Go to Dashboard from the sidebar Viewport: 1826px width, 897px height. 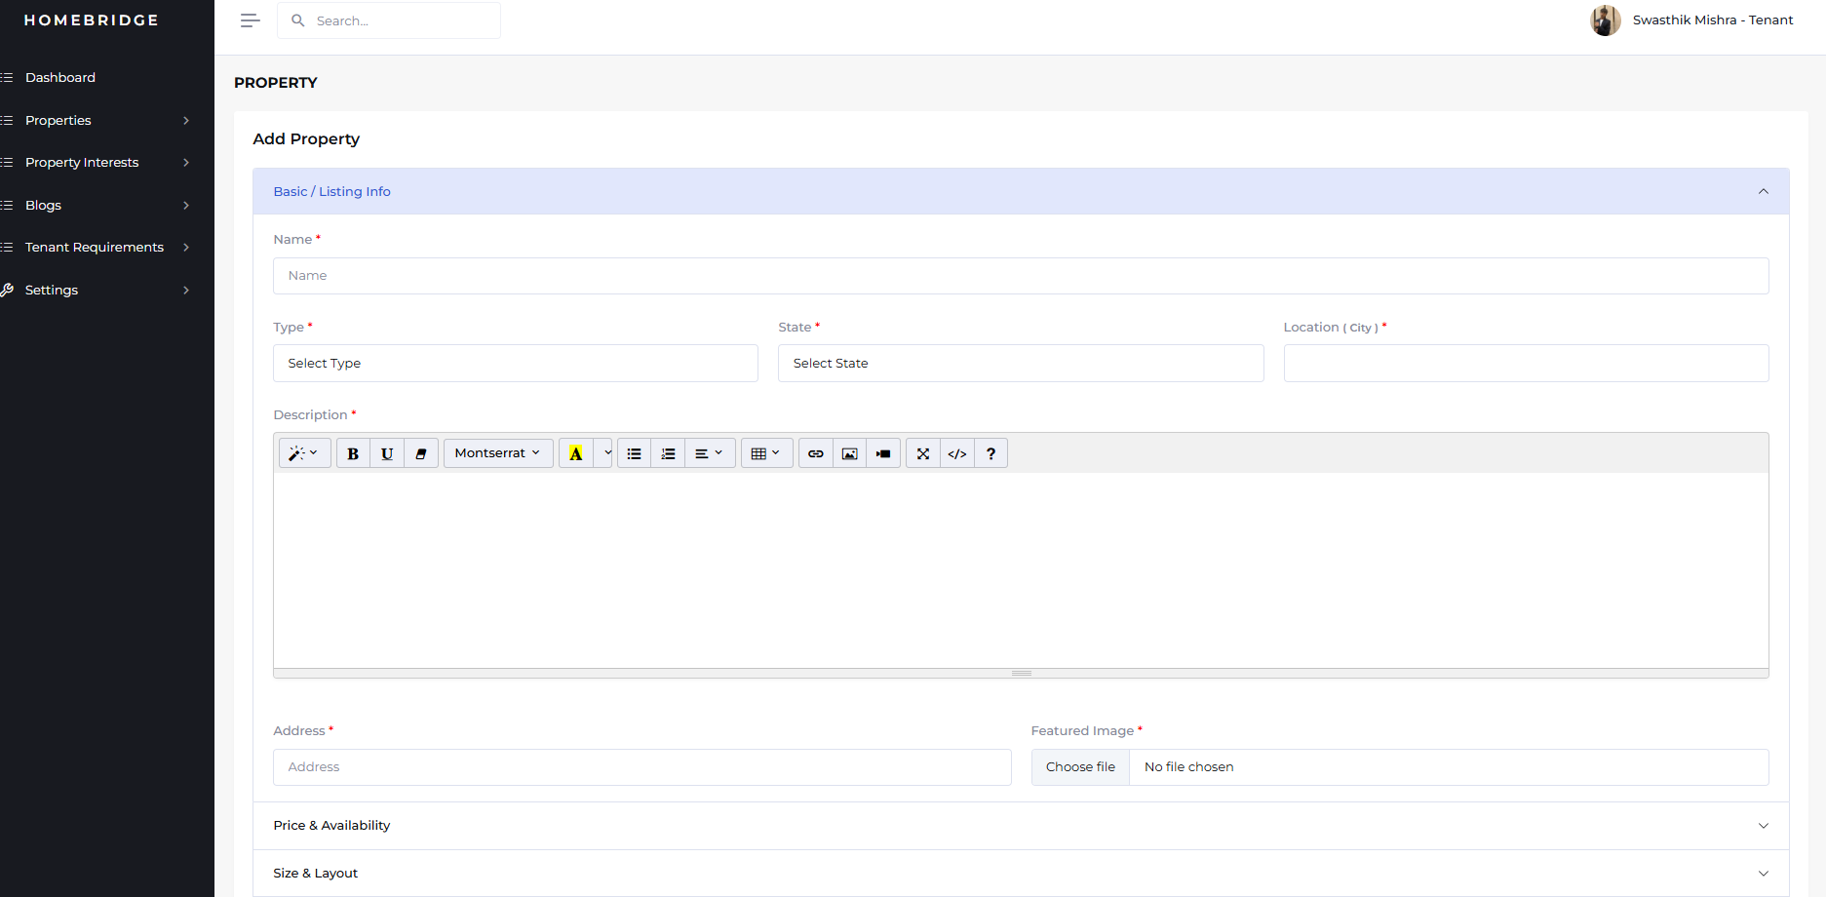click(60, 78)
